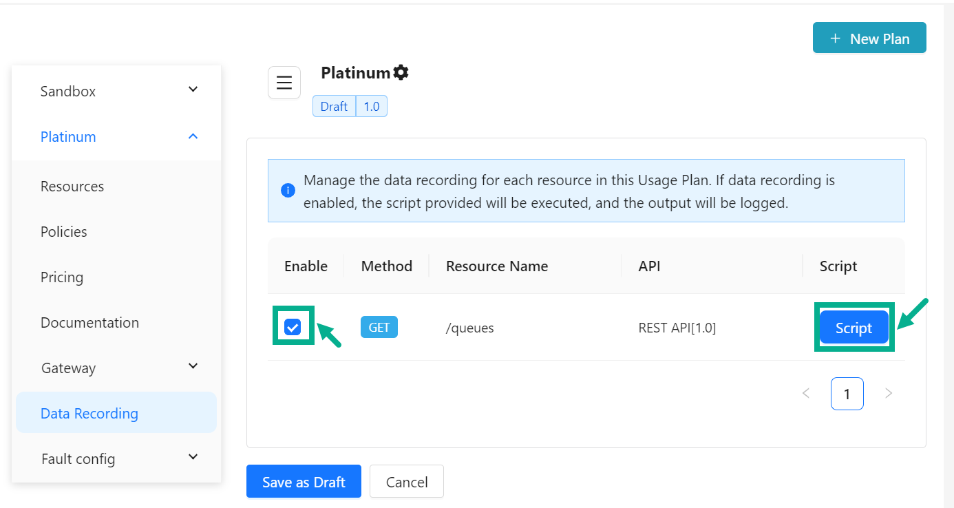Image resolution: width=954 pixels, height=508 pixels.
Task: Disable data recording for the /queues resource
Action: click(293, 327)
